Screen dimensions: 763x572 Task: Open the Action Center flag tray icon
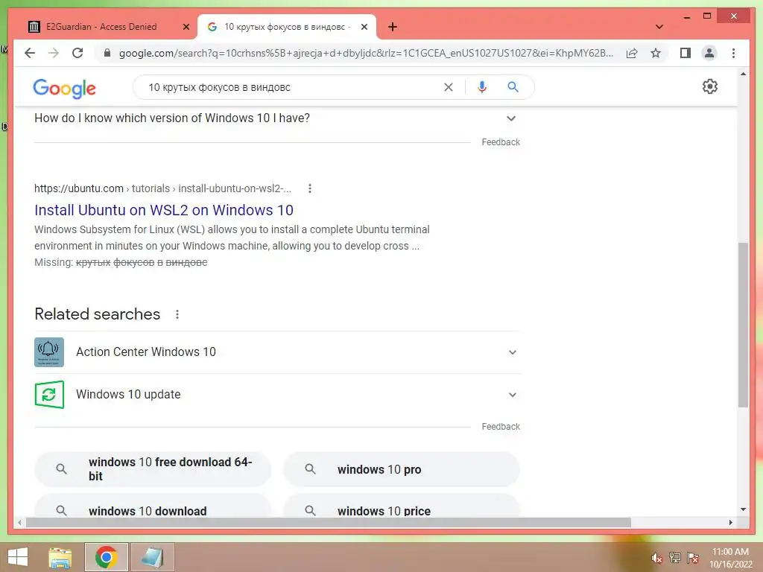pos(692,557)
